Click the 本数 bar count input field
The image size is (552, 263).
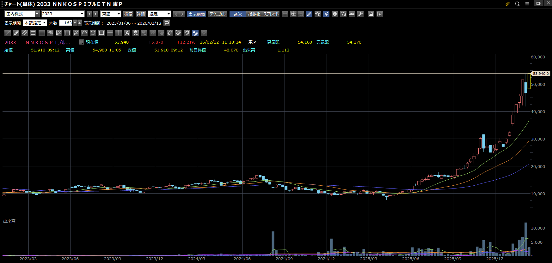(66, 23)
